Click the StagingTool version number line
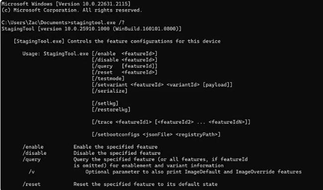 [91, 28]
